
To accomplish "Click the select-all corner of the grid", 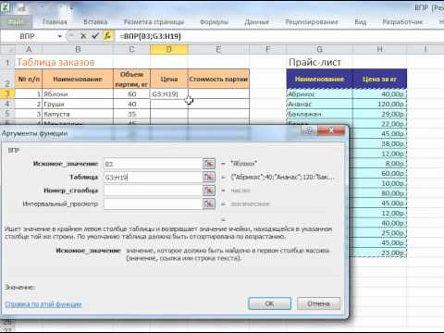I will tap(7, 49).
